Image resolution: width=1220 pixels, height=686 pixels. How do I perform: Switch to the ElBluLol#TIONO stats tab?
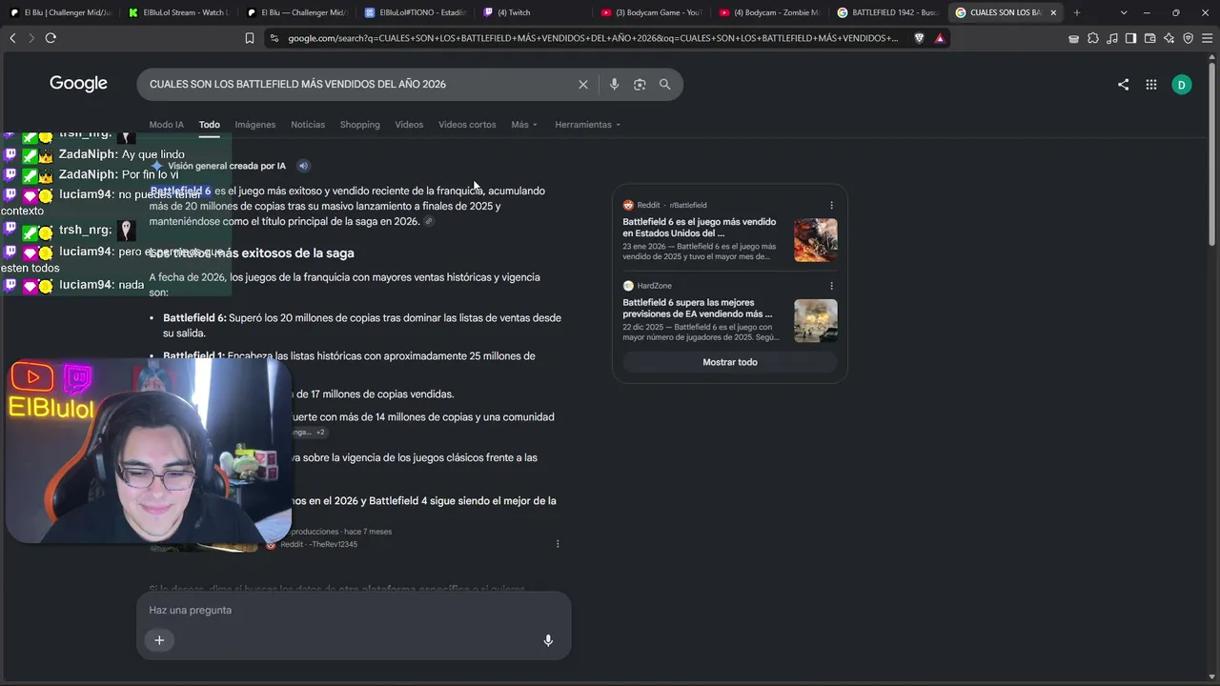click(x=416, y=12)
